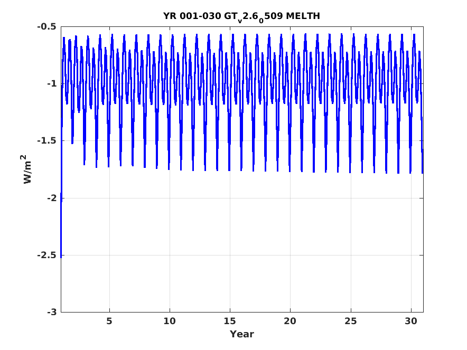This screenshot has width=467, height=350.
Task: Click the x-axis tick label '25'
Action: pos(351,321)
